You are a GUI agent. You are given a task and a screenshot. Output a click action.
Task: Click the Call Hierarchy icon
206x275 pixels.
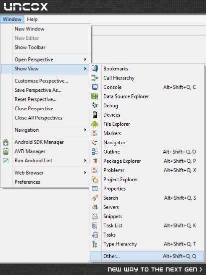[x=95, y=78]
